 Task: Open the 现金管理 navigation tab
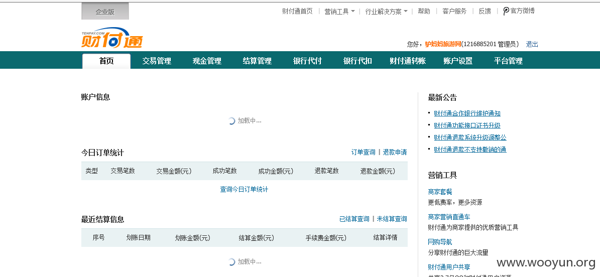(x=207, y=61)
